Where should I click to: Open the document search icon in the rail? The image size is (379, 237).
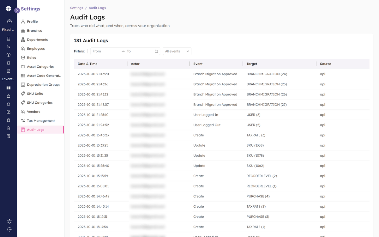tap(9, 136)
